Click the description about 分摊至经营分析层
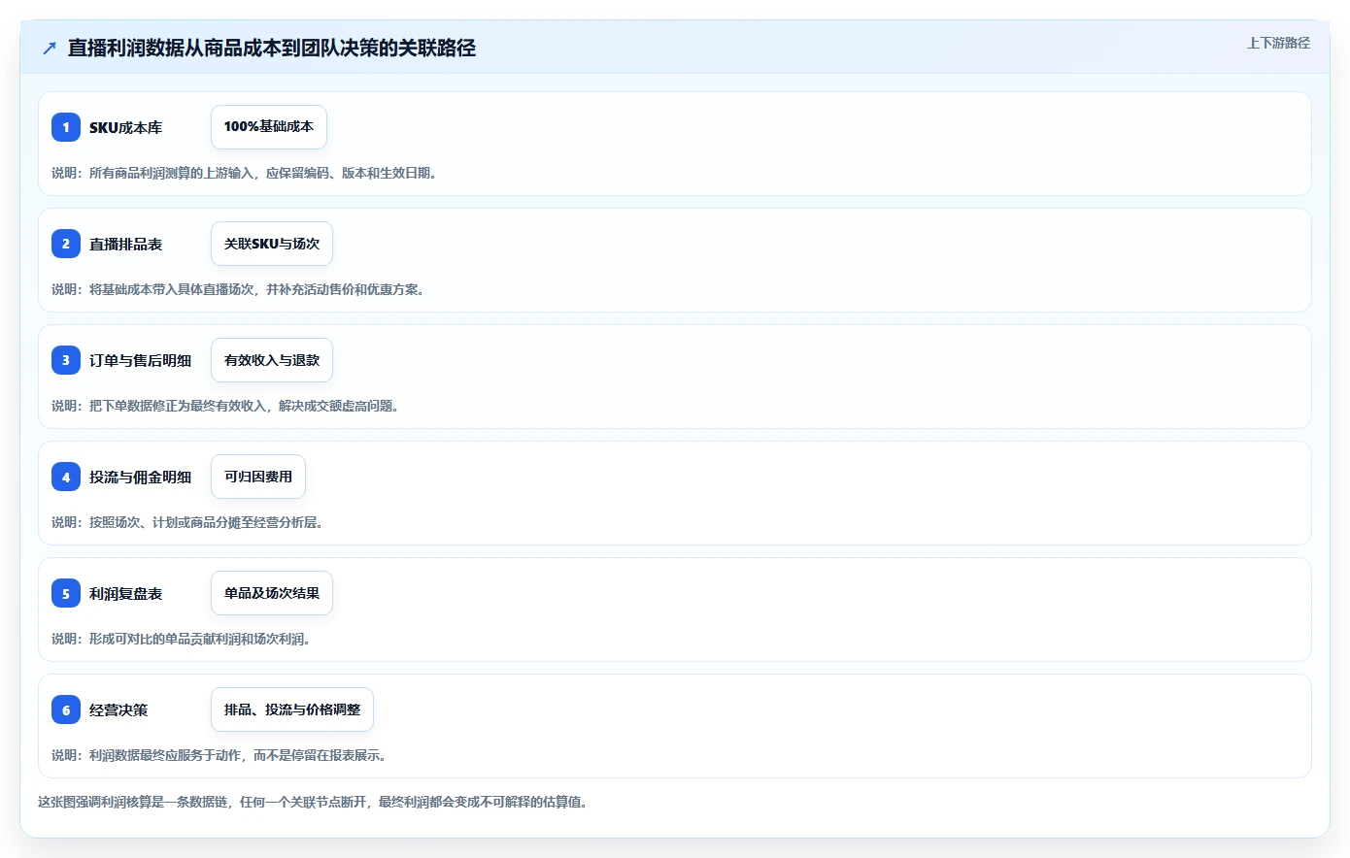Image resolution: width=1350 pixels, height=858 pixels. tap(187, 522)
